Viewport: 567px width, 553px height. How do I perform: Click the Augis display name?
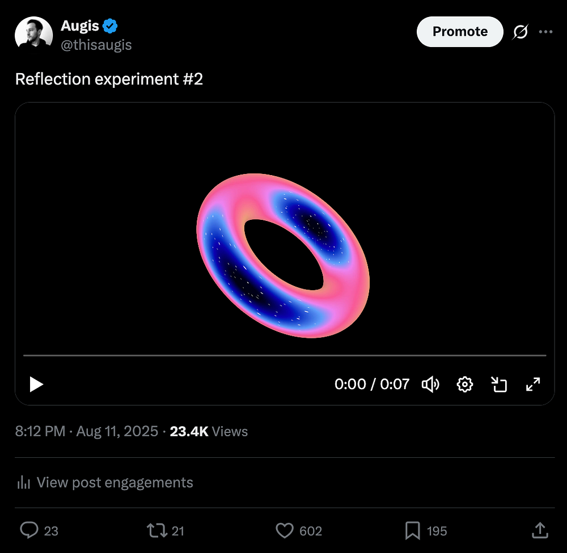80,26
